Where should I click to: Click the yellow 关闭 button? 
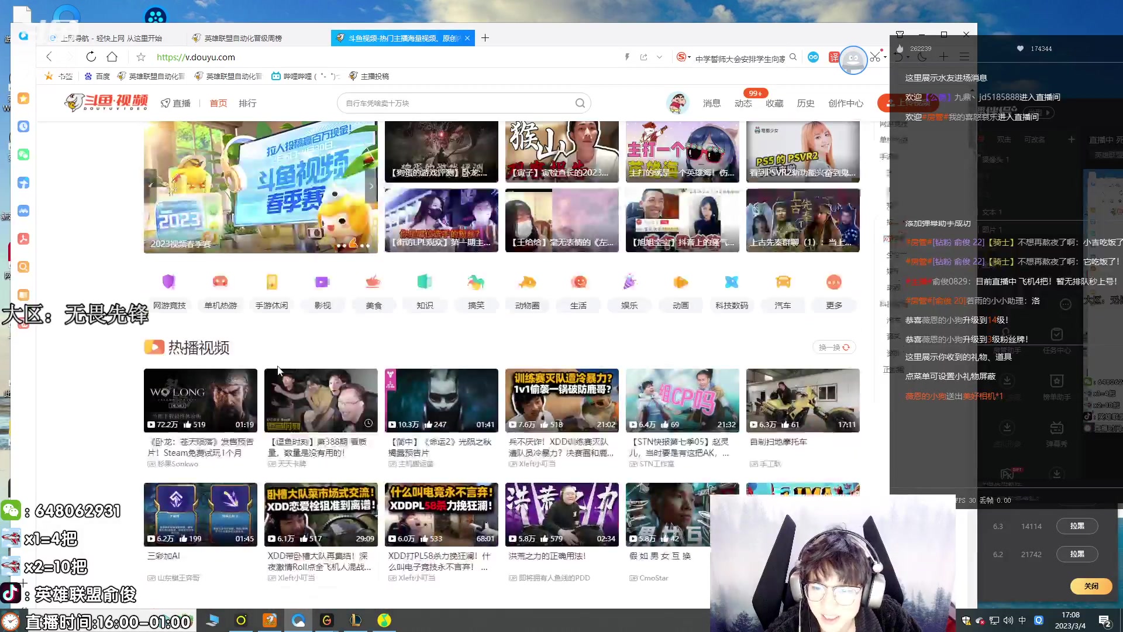pyautogui.click(x=1091, y=586)
